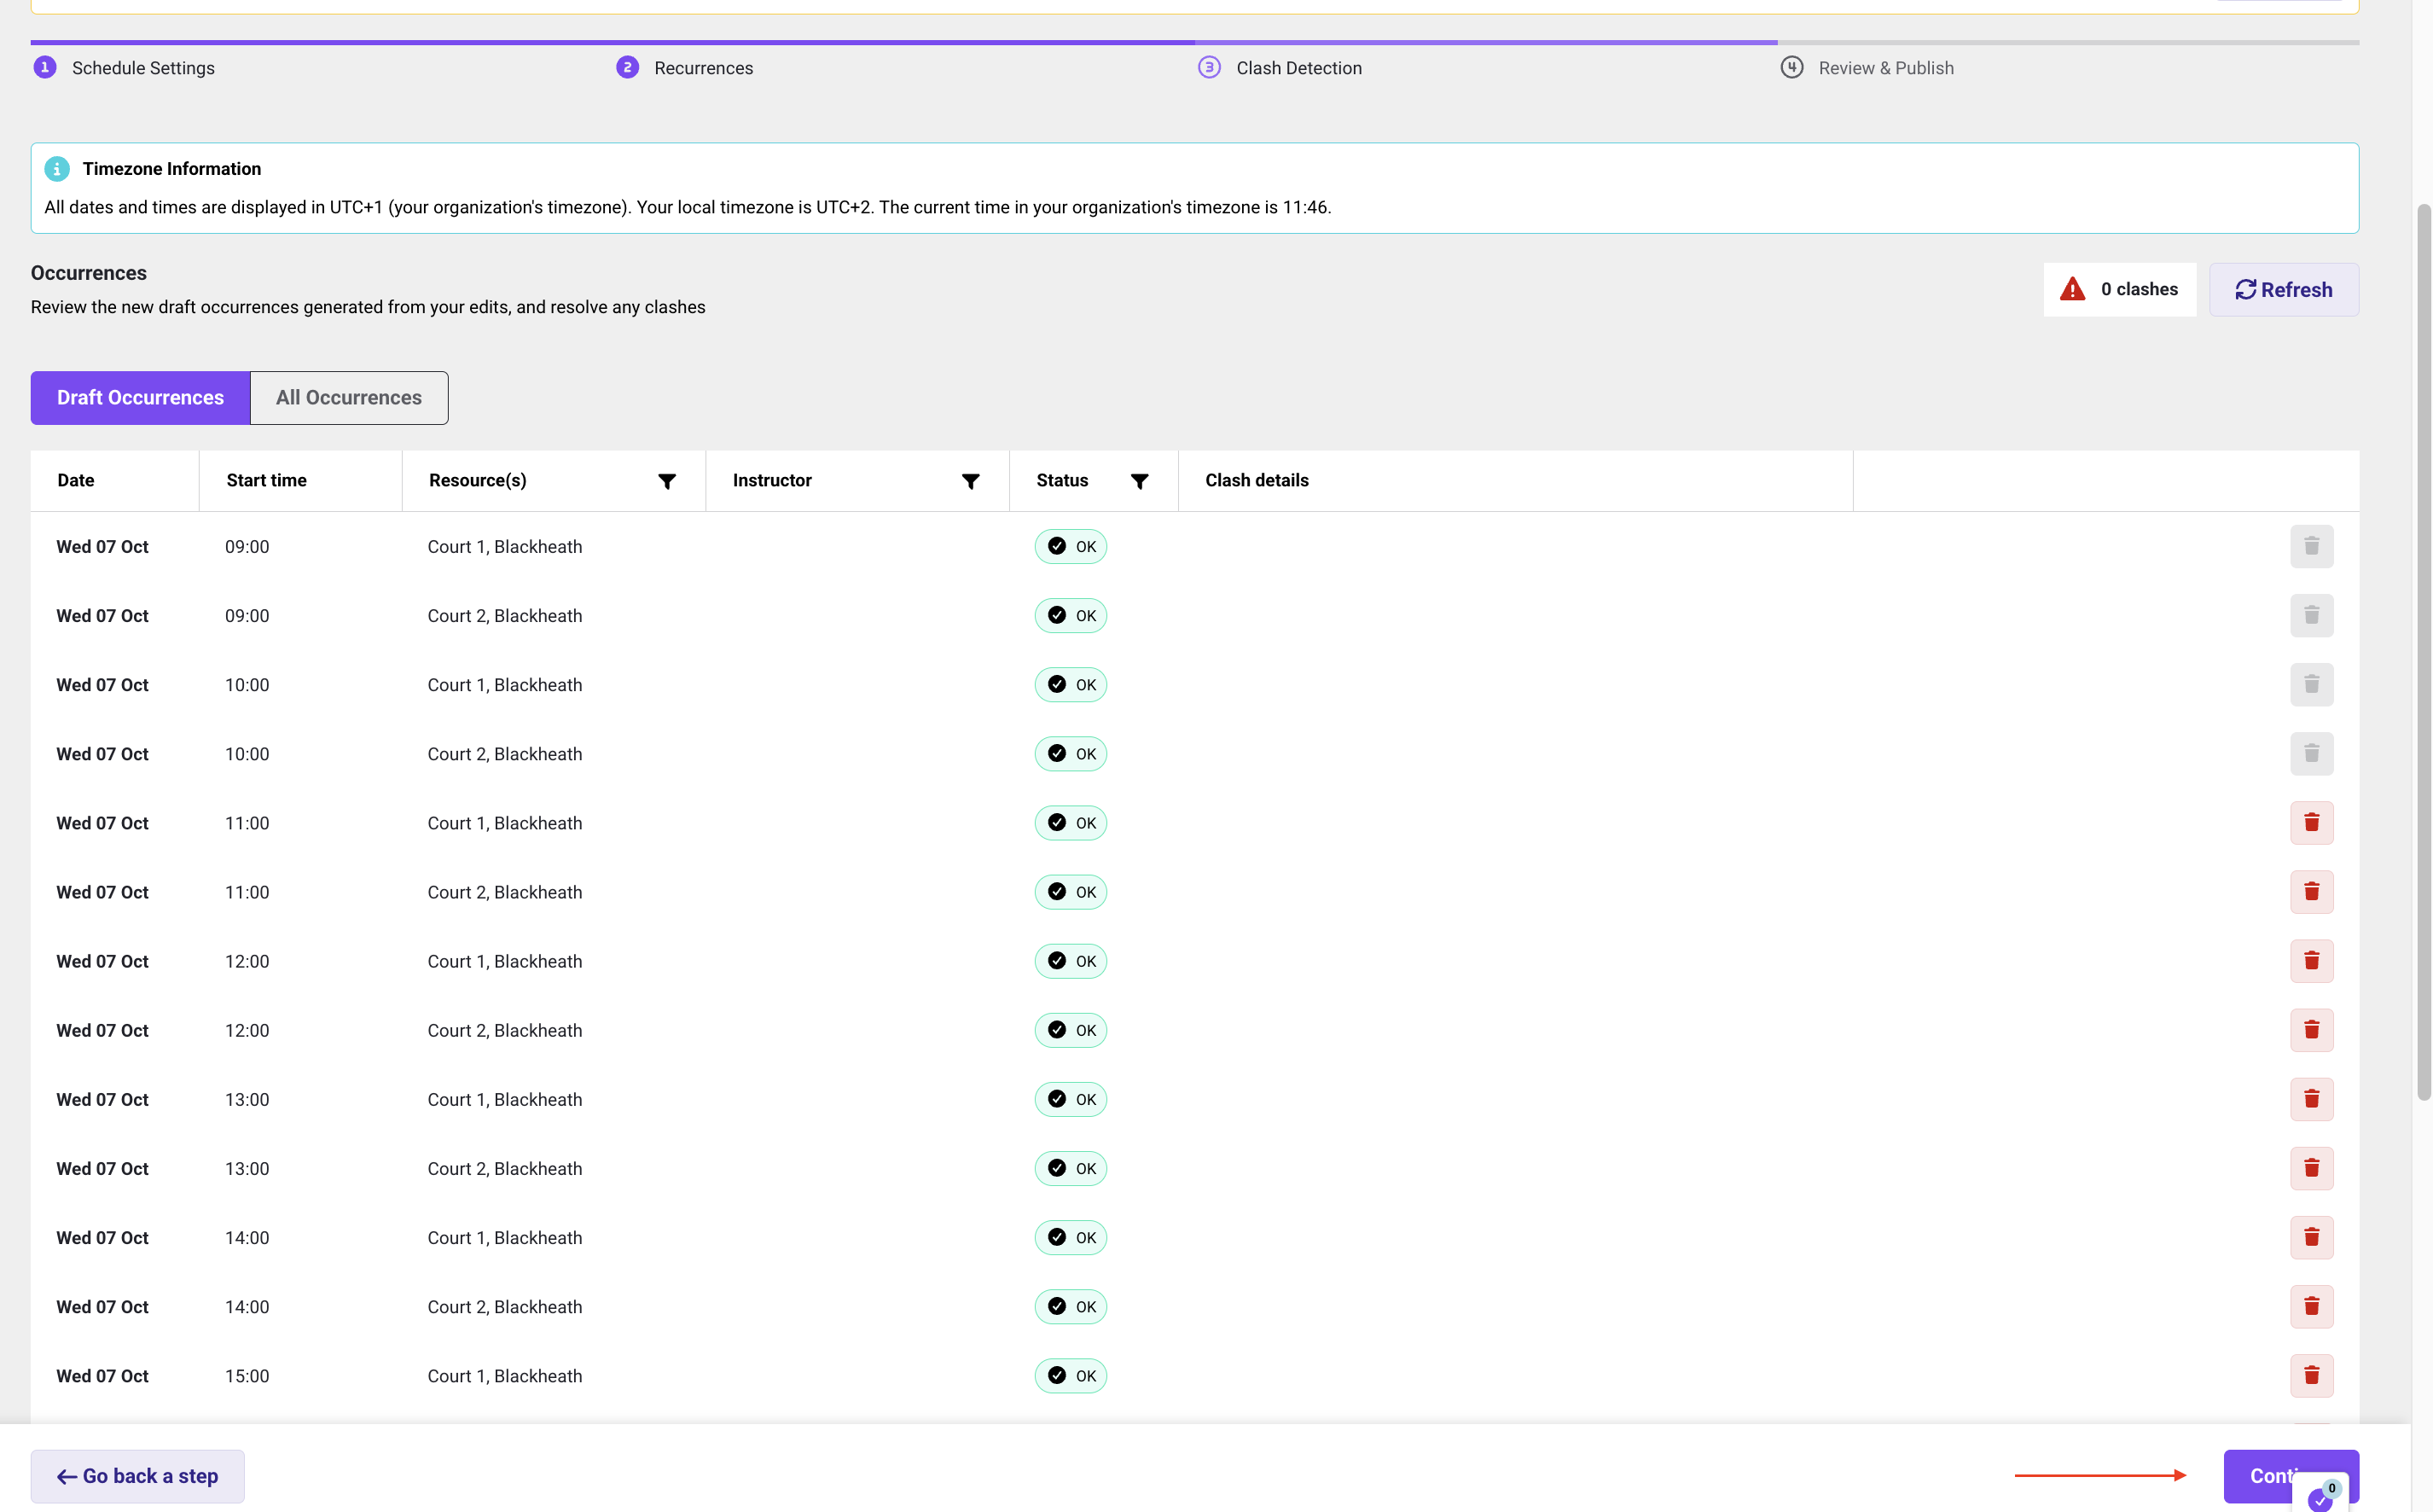Delete the 11:00 Court 1 occurrence

pos(2311,823)
